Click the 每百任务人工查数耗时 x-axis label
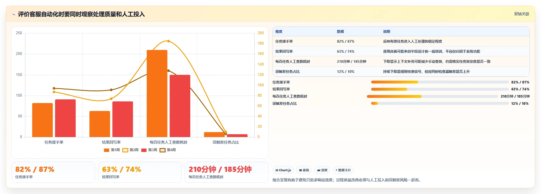 (168, 142)
